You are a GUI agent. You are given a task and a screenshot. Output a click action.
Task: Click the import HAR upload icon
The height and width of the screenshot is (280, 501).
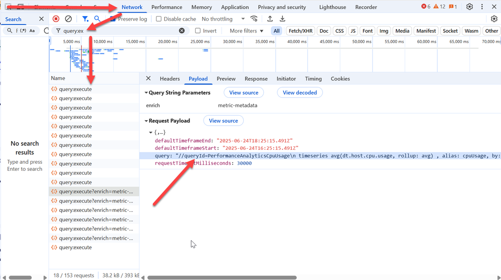pos(270,19)
